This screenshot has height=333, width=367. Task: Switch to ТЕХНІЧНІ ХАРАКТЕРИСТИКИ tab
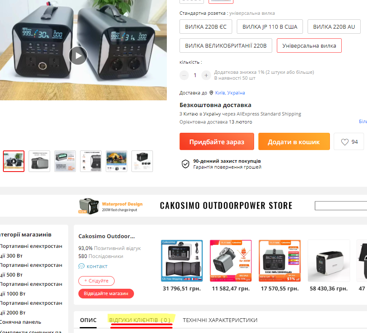[x=220, y=320]
